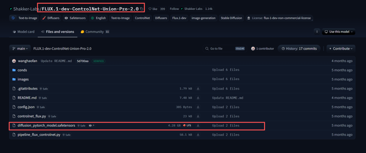366x153 pixels.
Task: Click the Safe badge next to .gitattributes
Action: coord(44,89)
